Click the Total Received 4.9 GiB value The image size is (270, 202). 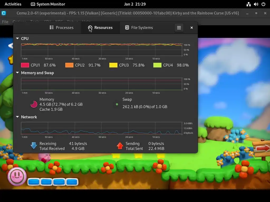(x=78, y=149)
